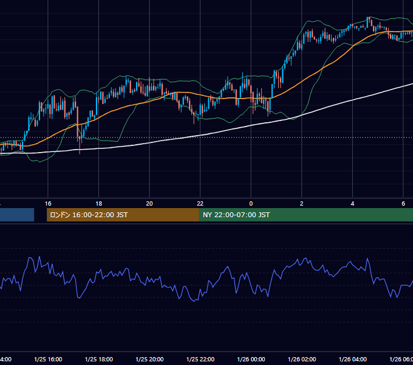Click the '20' hour label on chart axis

149,204
